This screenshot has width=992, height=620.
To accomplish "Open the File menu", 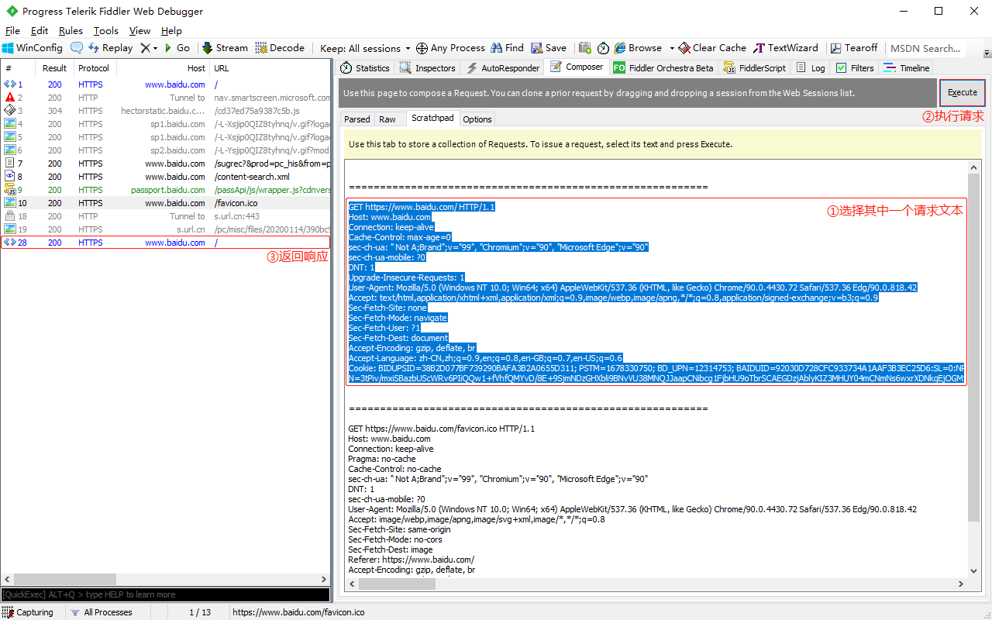I will 12,31.
